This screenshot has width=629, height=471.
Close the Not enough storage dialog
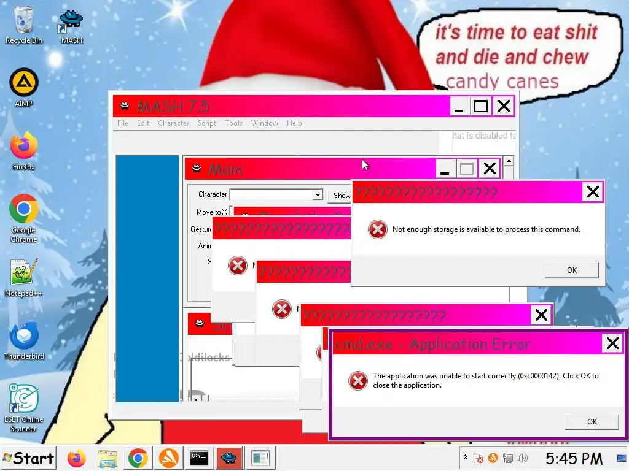[593, 192]
